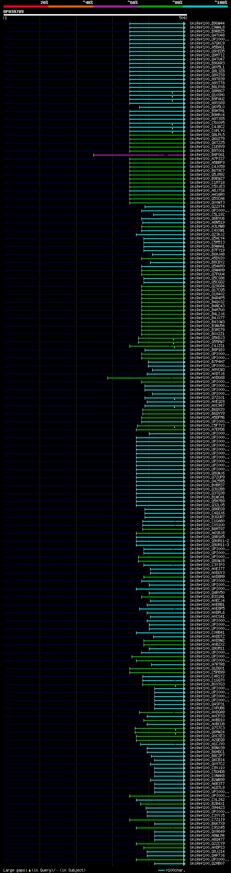
Task: Select the label UniRef100_B4FG61
Action: [207, 155]
